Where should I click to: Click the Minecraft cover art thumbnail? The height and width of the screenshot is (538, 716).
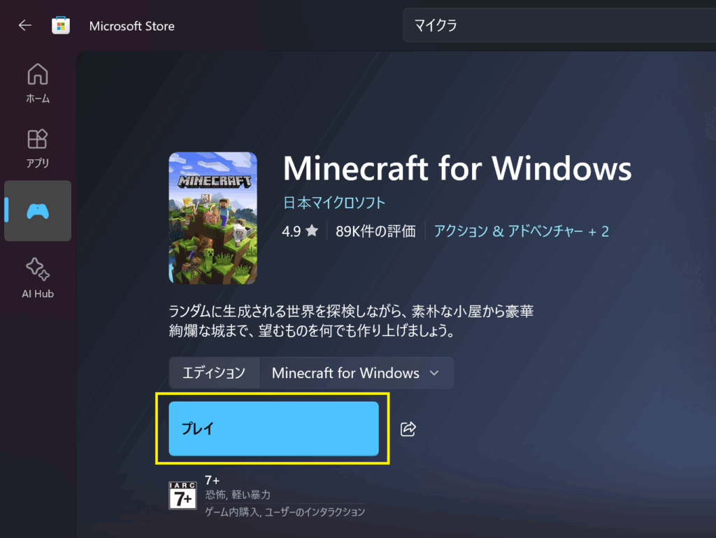pyautogui.click(x=213, y=218)
